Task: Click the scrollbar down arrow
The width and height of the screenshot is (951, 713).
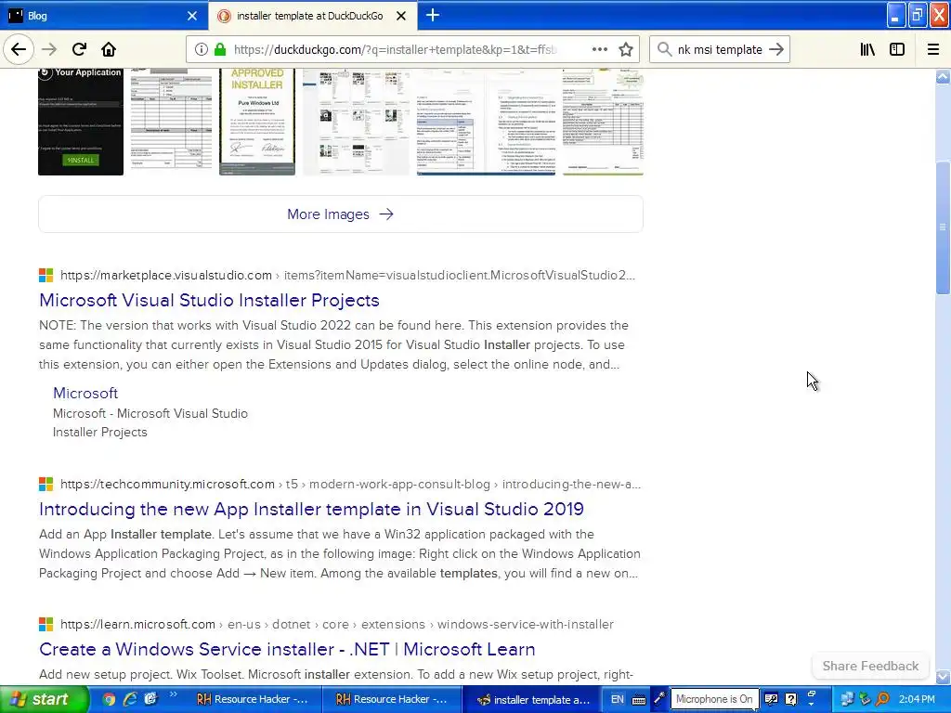Action: (x=943, y=676)
